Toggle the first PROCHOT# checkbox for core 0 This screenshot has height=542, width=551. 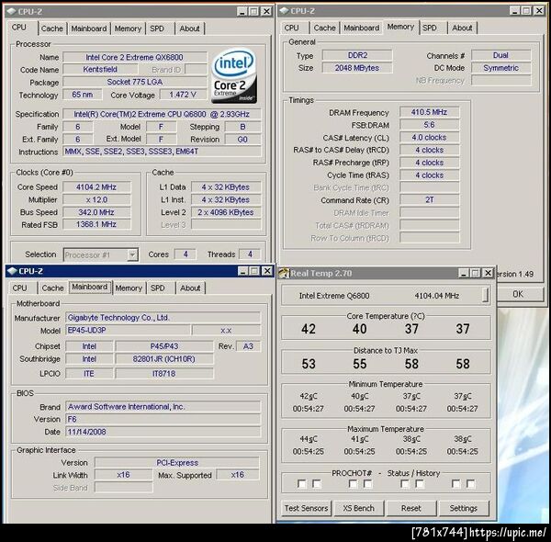(301, 484)
